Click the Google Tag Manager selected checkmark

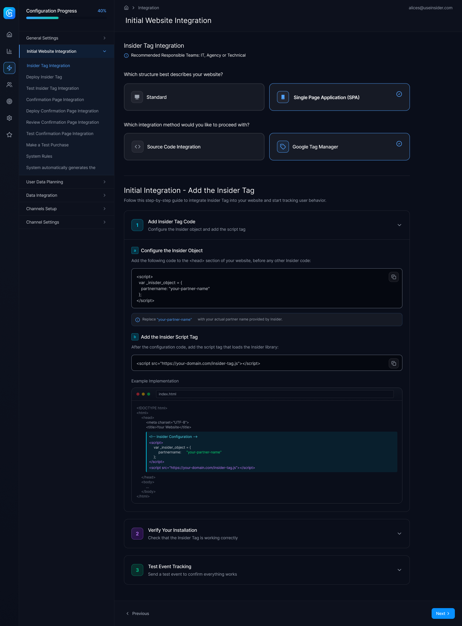pyautogui.click(x=399, y=144)
